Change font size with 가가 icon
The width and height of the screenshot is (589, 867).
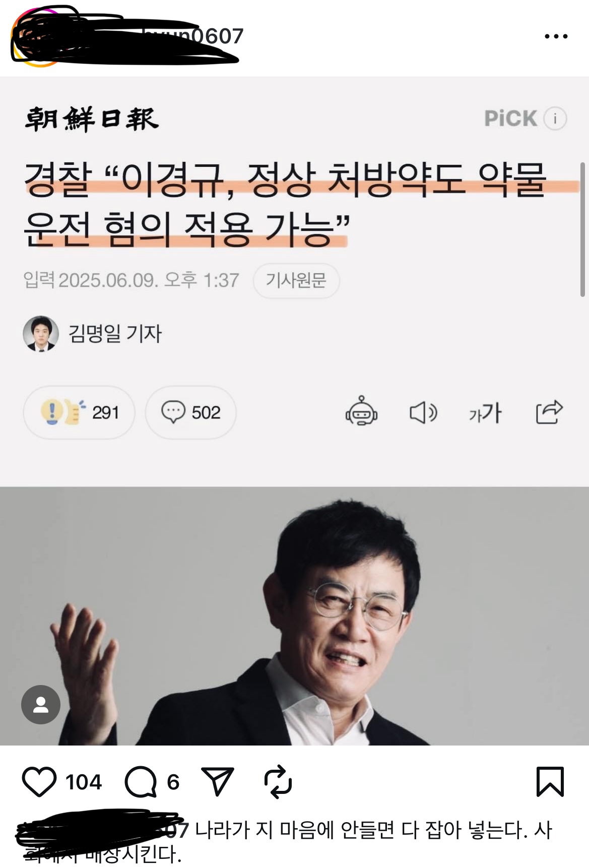(485, 413)
